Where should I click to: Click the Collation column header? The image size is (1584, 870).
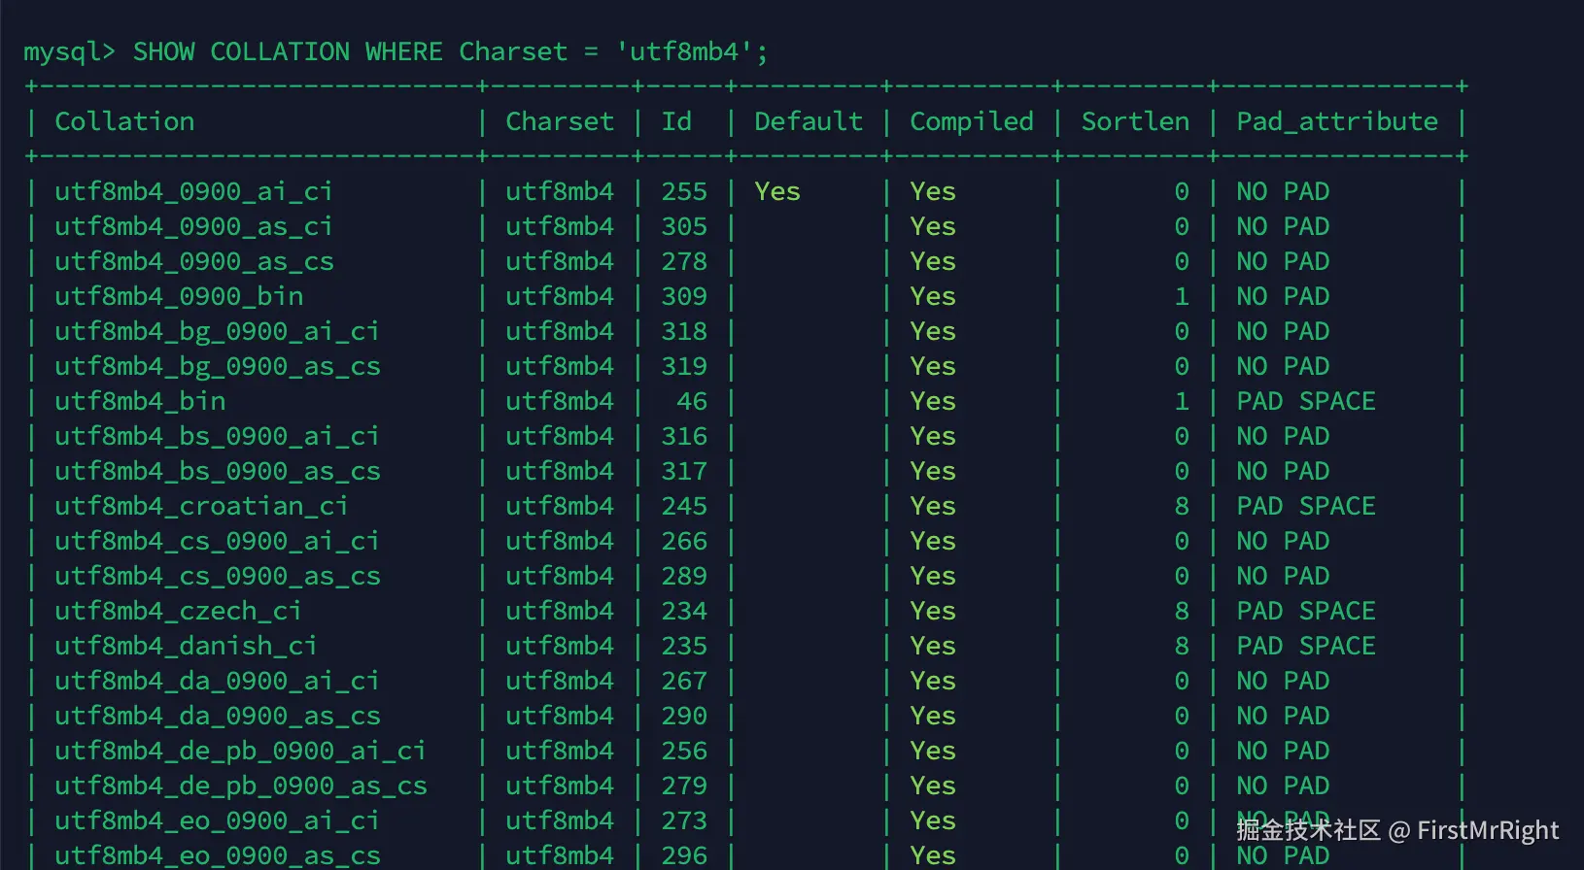(124, 121)
